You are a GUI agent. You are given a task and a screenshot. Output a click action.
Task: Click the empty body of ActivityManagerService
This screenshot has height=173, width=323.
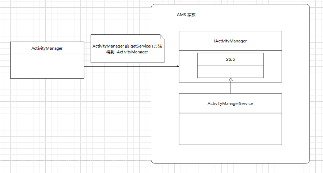230,128
